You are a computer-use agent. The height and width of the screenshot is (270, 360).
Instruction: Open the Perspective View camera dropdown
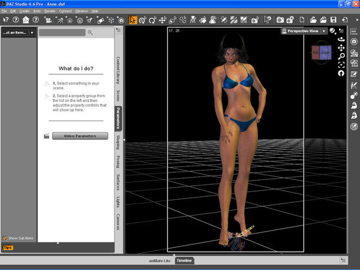tap(324, 31)
